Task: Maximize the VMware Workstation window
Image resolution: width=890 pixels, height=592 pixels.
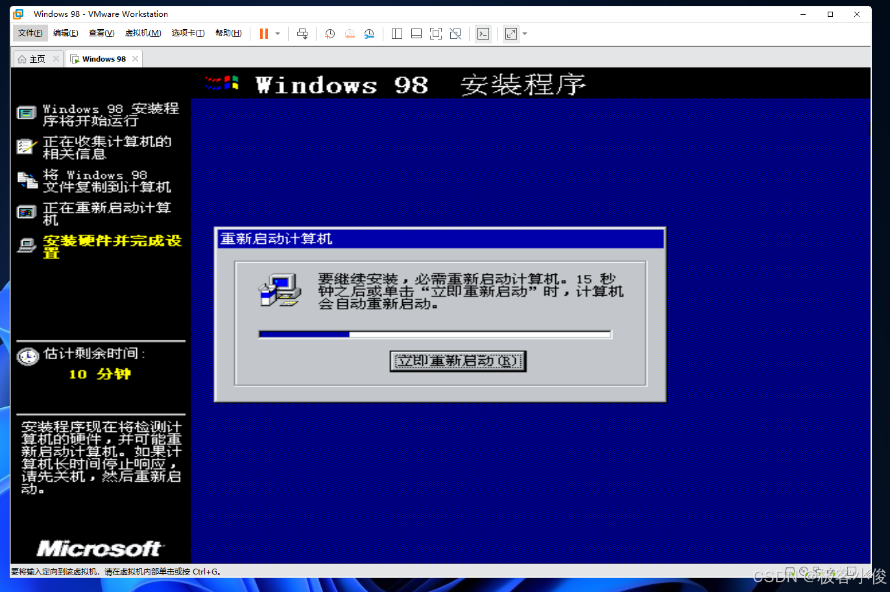Action: (830, 14)
